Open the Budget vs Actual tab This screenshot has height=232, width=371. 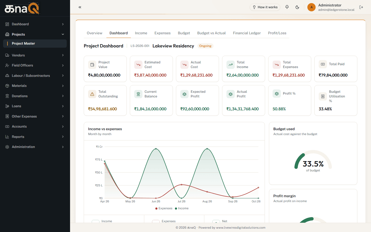pos(212,33)
